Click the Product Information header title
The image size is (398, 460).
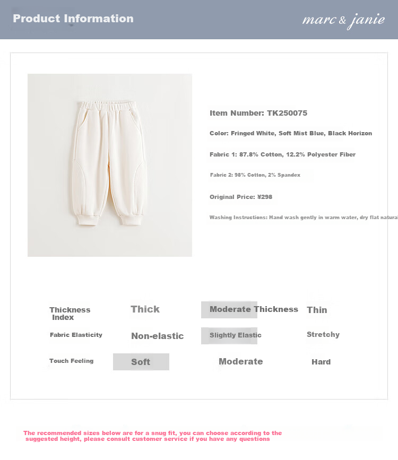point(73,19)
